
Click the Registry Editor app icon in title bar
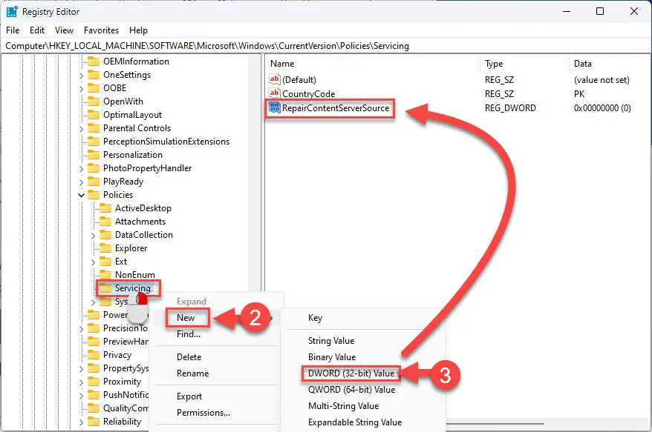(x=12, y=12)
